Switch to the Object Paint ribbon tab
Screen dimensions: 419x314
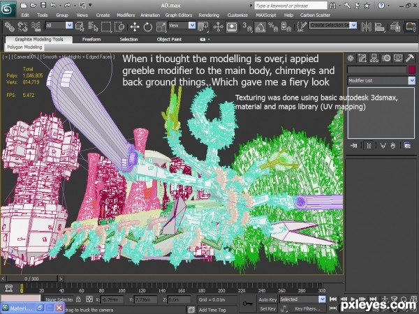click(x=169, y=40)
